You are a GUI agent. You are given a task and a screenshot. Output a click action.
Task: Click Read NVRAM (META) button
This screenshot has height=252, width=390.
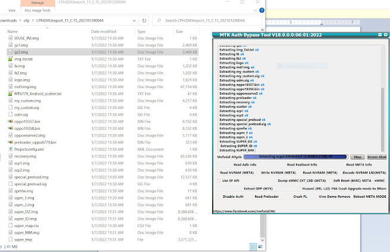(x=237, y=173)
